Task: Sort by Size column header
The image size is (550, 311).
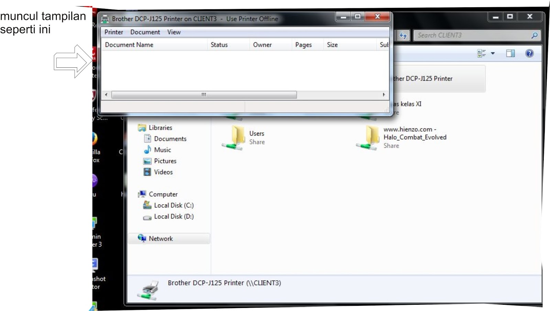Action: pyautogui.click(x=350, y=45)
